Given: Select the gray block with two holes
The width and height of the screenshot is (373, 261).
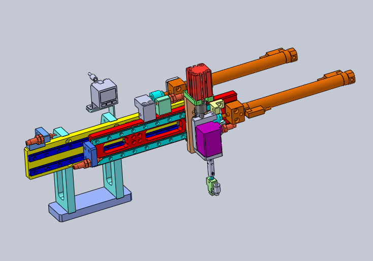Looking at the screenshot, I should click(145, 108).
